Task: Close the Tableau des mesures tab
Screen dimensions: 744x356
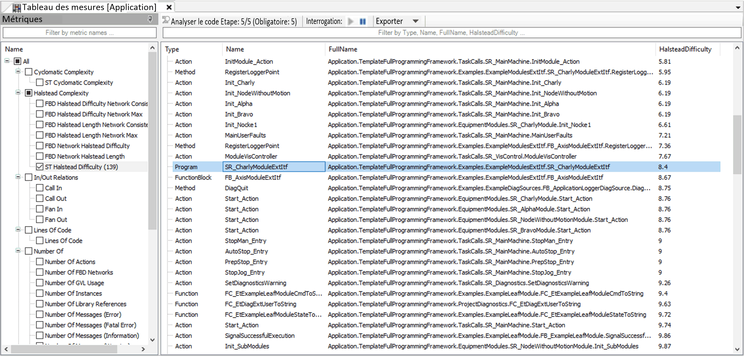Action: click(169, 7)
